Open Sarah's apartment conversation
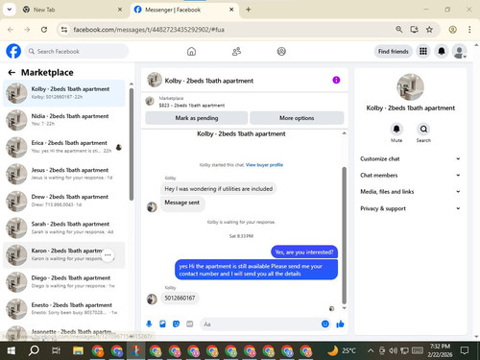 point(64,228)
